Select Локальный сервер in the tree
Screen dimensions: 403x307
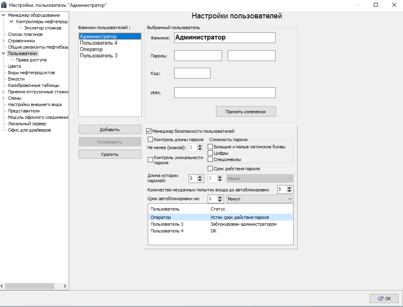point(27,124)
